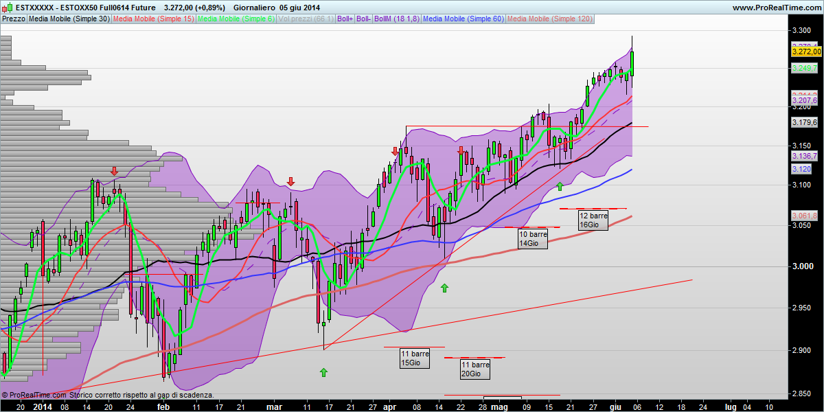Select the BollM (18 1,8) label
Screen dimensions: 824x412
(x=396, y=19)
